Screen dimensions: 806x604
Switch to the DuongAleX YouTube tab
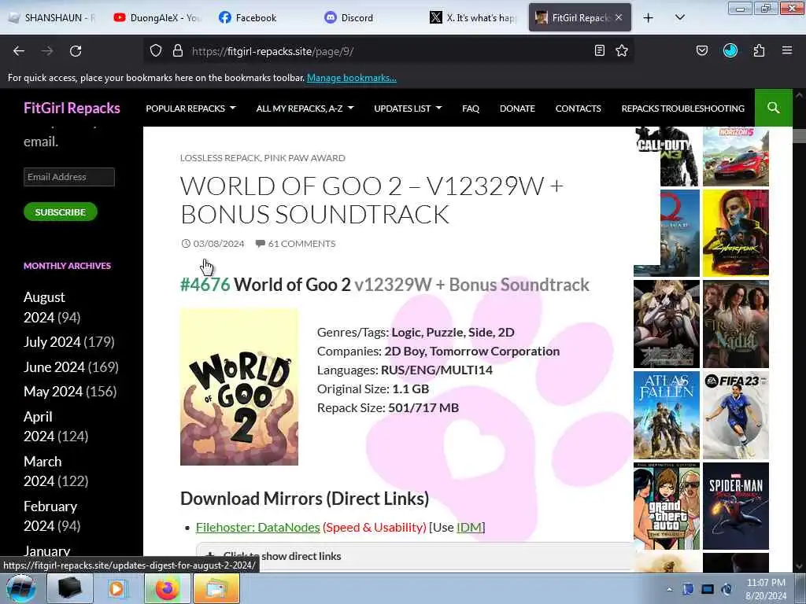point(157,17)
